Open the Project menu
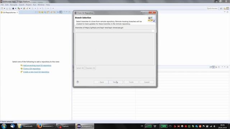This screenshot has height=129, width=230. (x=28, y=5)
